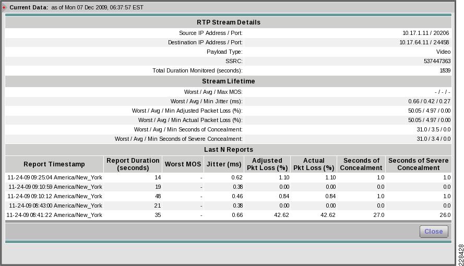Click the Source IP Address / Port label
This screenshot has height=266, width=464.
[211, 33]
